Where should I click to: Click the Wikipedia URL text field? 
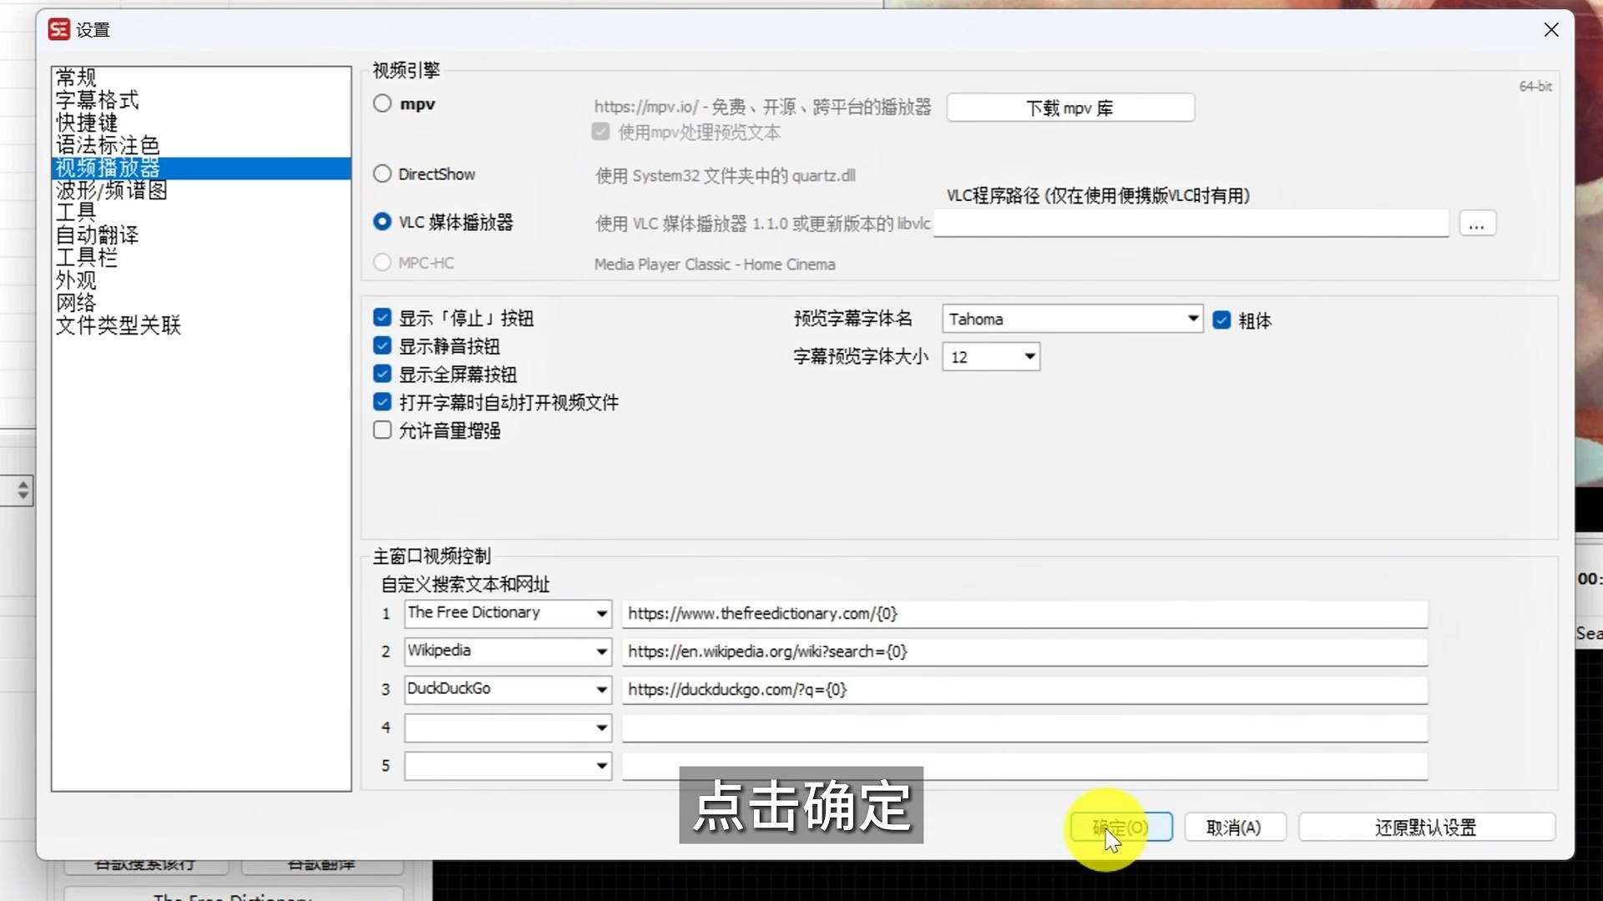(x=1024, y=652)
